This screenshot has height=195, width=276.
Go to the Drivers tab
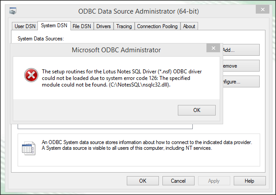103,26
